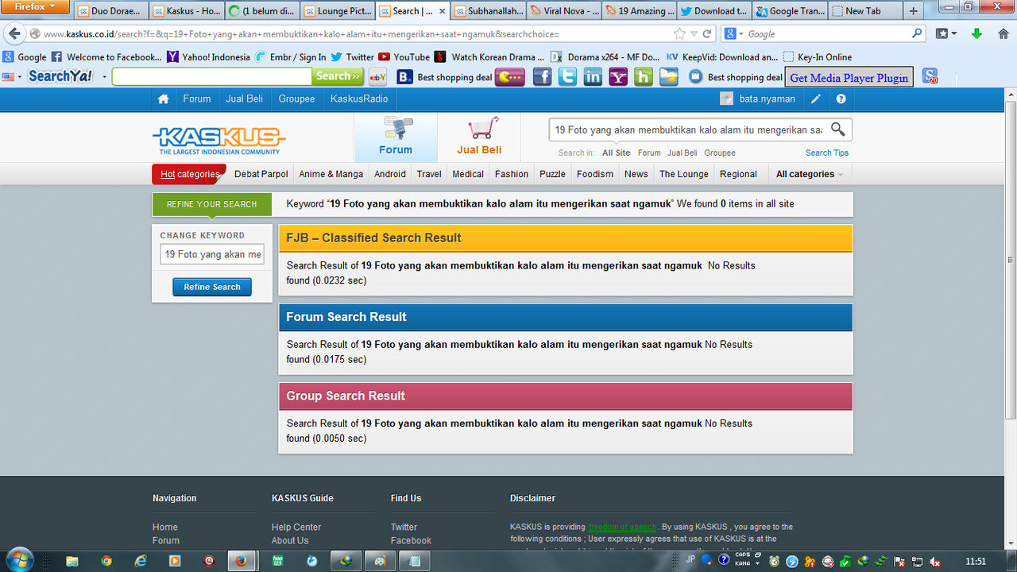This screenshot has width=1017, height=572.
Task: Open KaskusRadio in the top bar
Action: coord(359,99)
